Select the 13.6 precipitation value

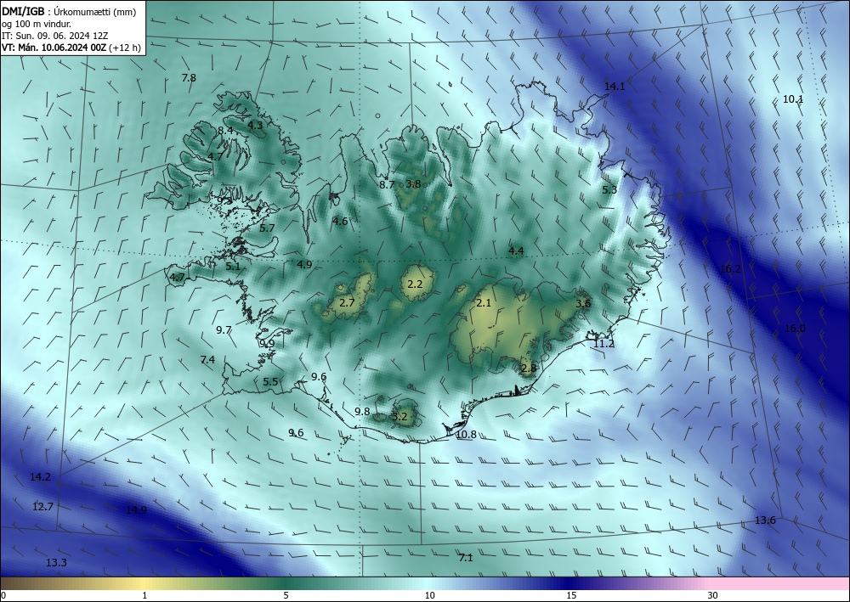(x=766, y=520)
